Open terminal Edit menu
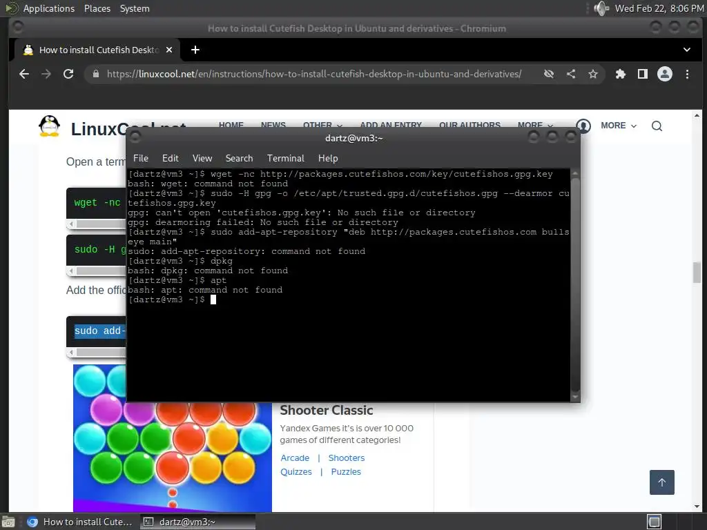The width and height of the screenshot is (707, 530). [171, 158]
